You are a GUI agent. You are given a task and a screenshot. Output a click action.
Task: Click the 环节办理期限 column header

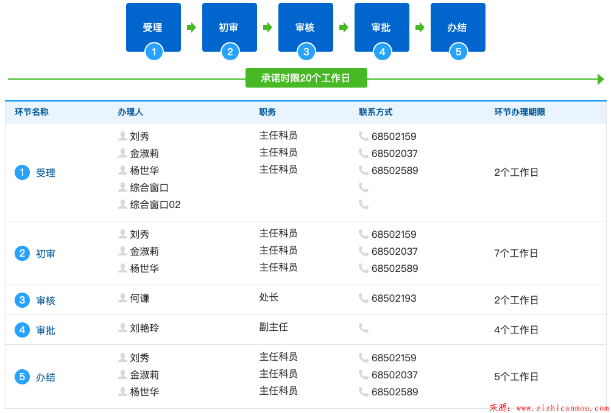519,112
